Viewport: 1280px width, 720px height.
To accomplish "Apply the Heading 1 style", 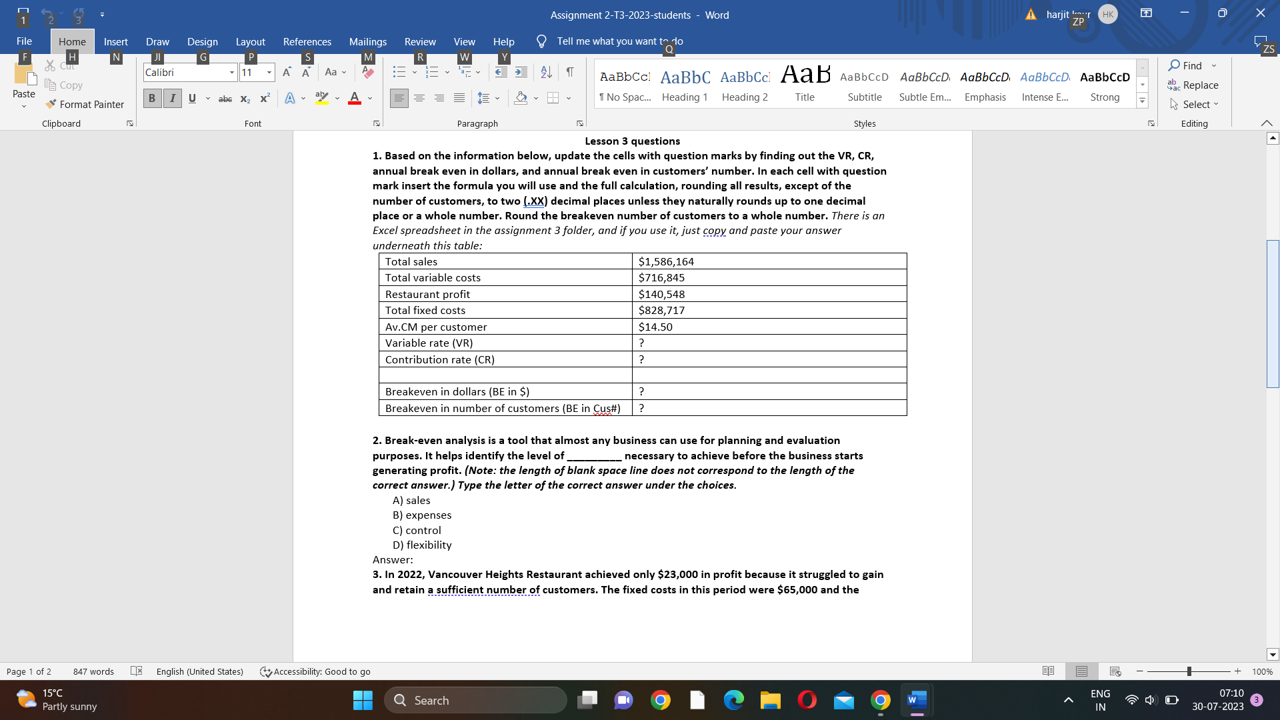I will (685, 85).
